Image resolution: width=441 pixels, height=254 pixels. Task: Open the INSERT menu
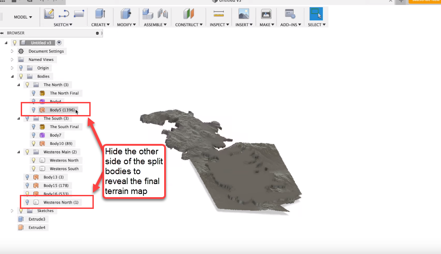(244, 25)
